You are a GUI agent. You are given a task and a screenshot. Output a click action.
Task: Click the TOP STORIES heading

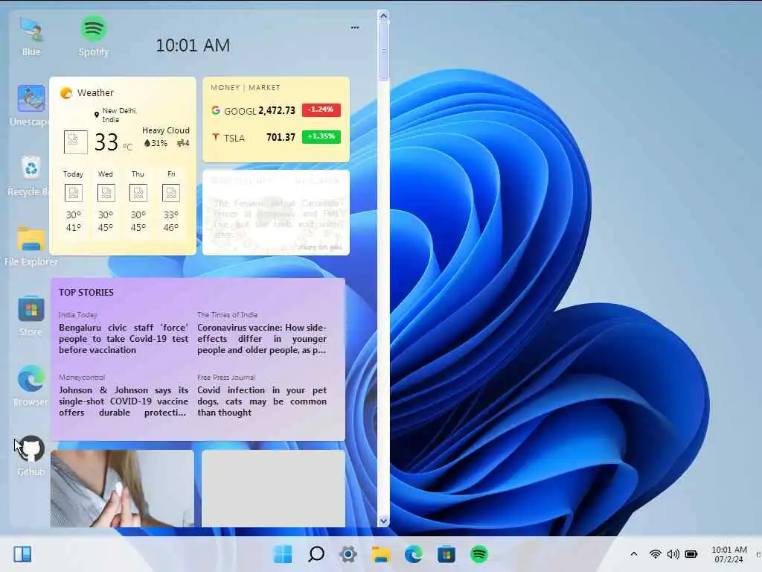(x=86, y=292)
